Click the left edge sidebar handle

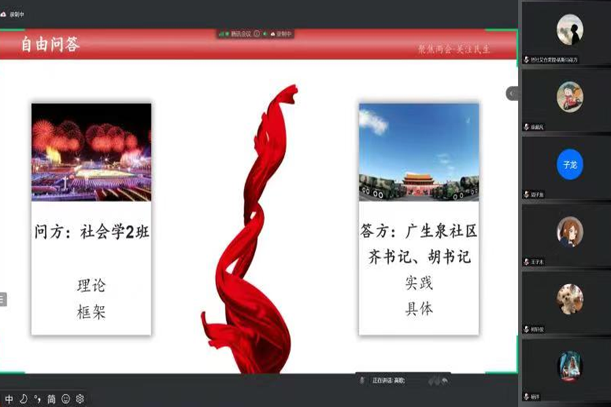coord(3,298)
